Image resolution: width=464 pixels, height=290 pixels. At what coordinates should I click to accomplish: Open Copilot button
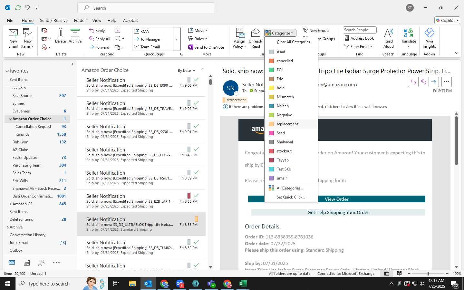[x=447, y=20]
